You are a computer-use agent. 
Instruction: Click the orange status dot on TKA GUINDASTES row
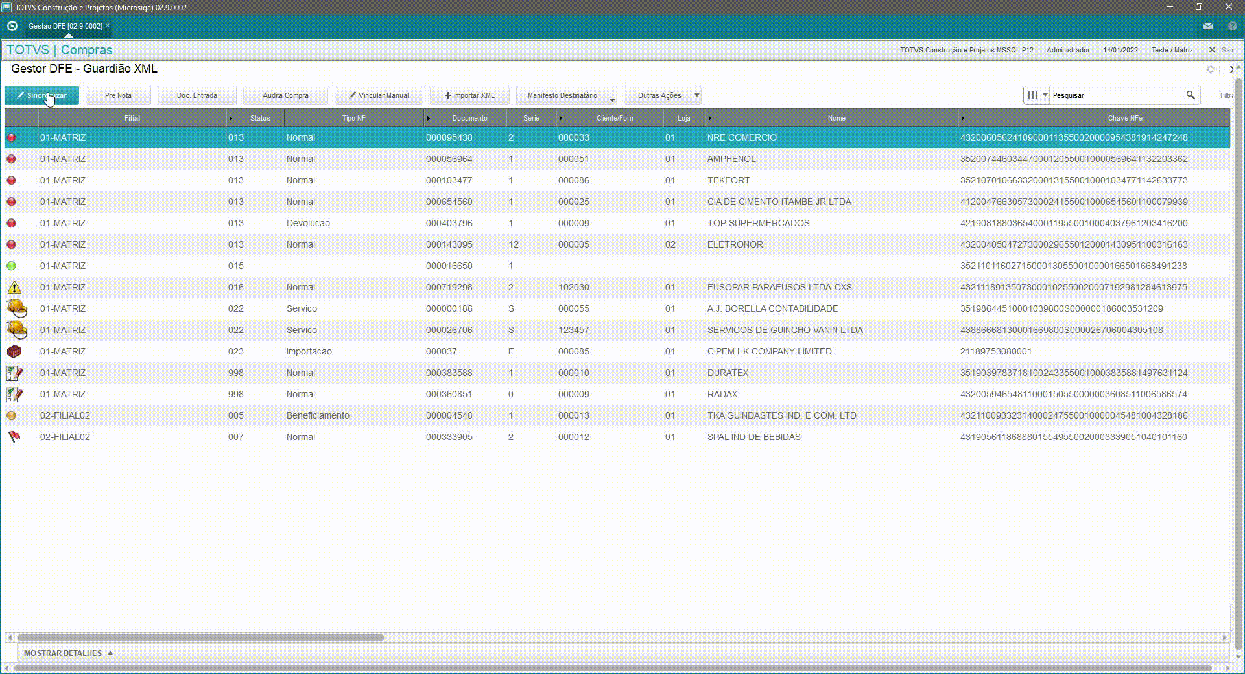[x=11, y=415]
